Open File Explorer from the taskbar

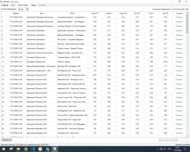[18, 149]
